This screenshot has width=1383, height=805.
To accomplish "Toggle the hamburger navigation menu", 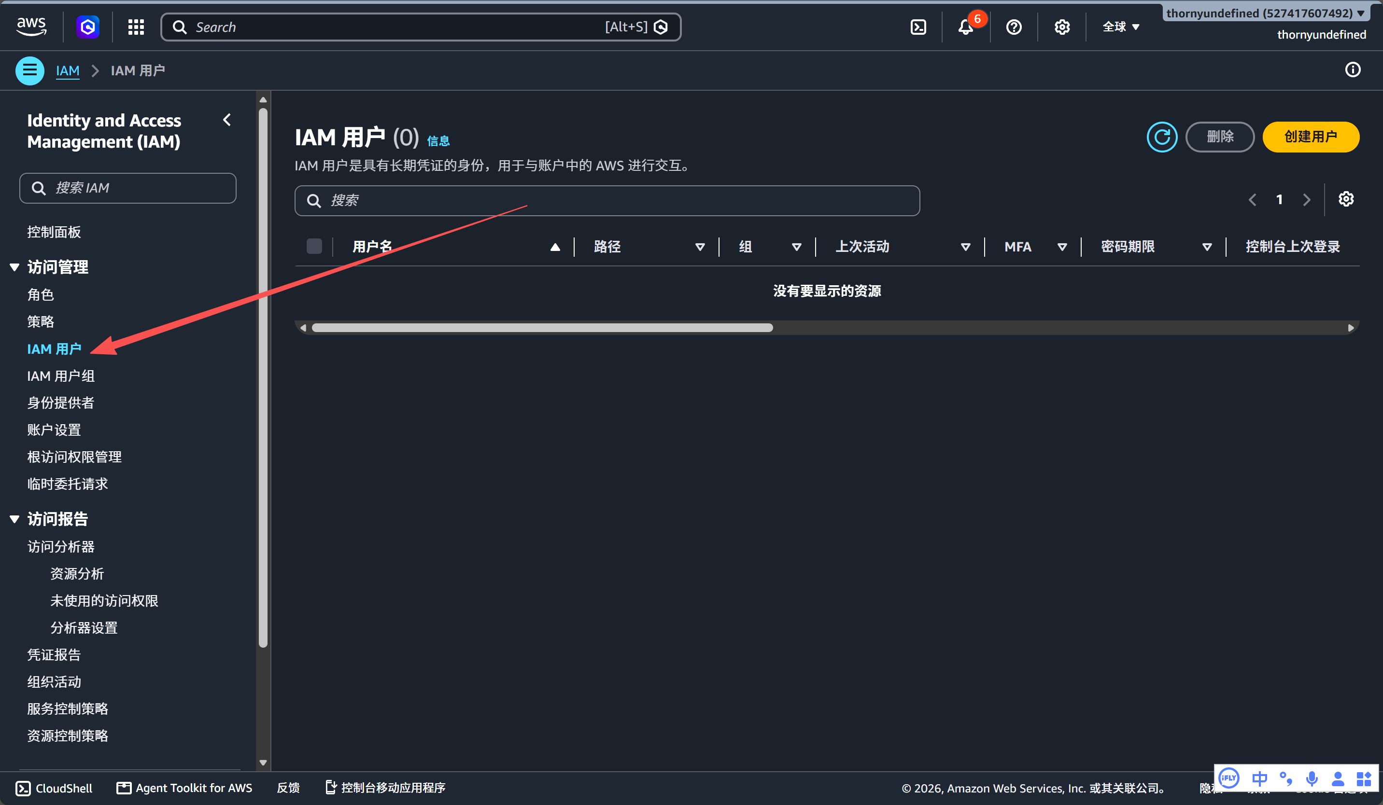I will tap(29, 71).
